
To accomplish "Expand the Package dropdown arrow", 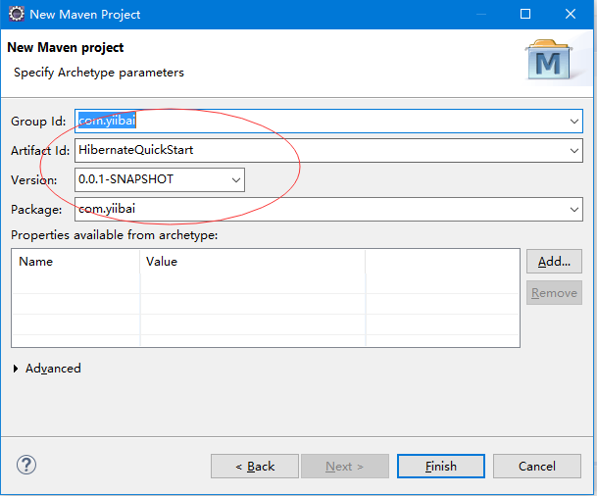I will (573, 210).
